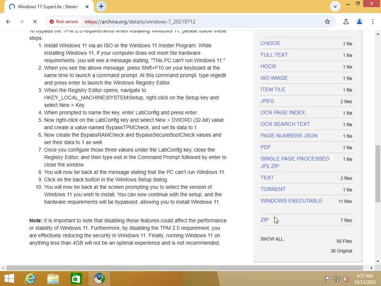Open the CHOCR download link
The image size is (381, 286).
[270, 43]
